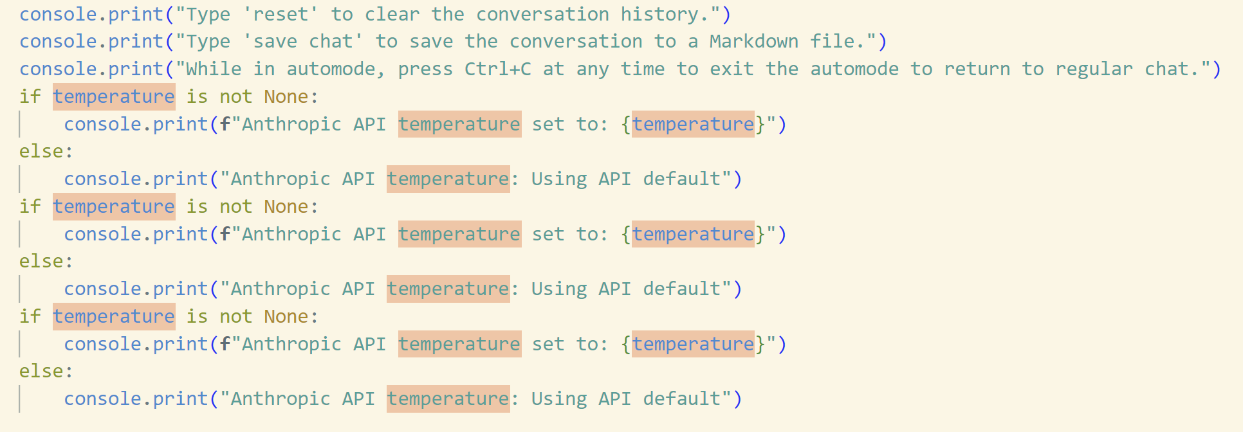
Task: Click the word 'While' in the automode line
Action: tap(214, 69)
